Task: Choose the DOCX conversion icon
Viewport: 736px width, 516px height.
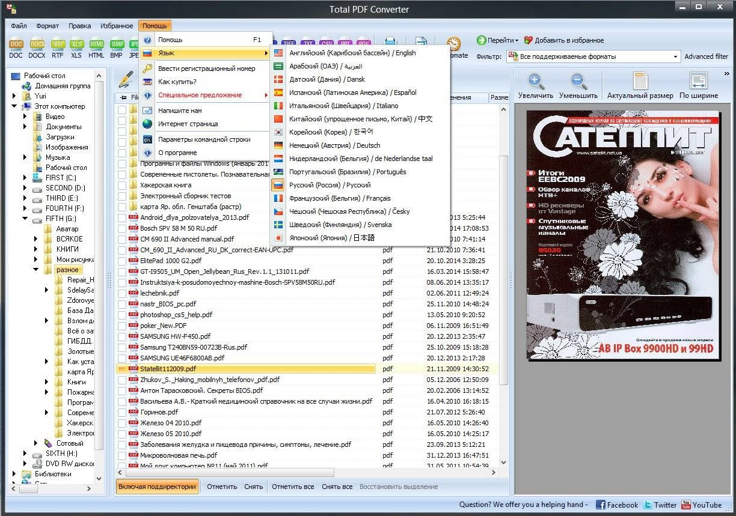Action: [x=37, y=44]
